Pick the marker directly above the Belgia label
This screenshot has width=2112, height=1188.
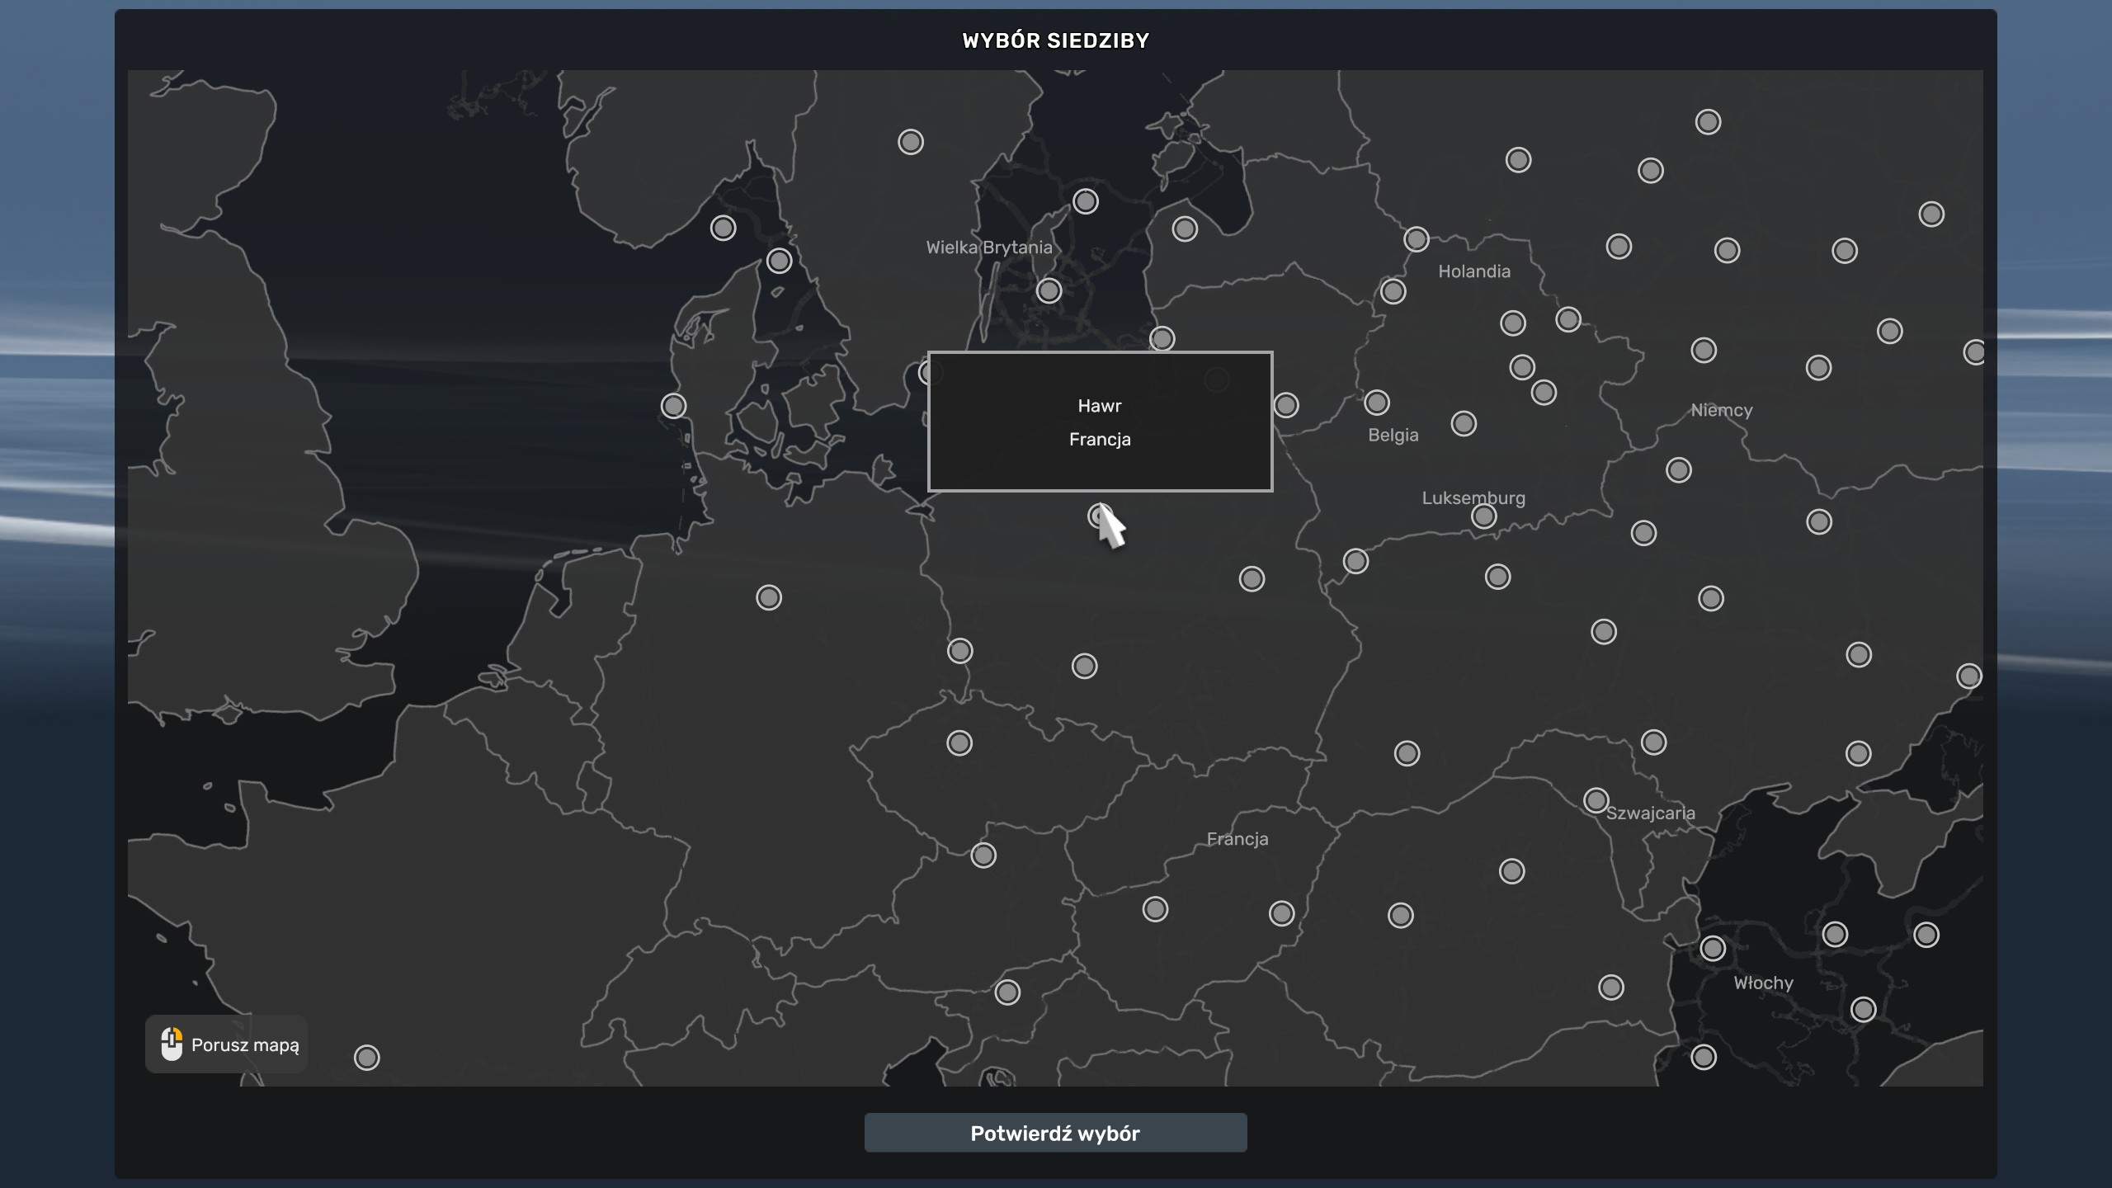click(x=1376, y=403)
